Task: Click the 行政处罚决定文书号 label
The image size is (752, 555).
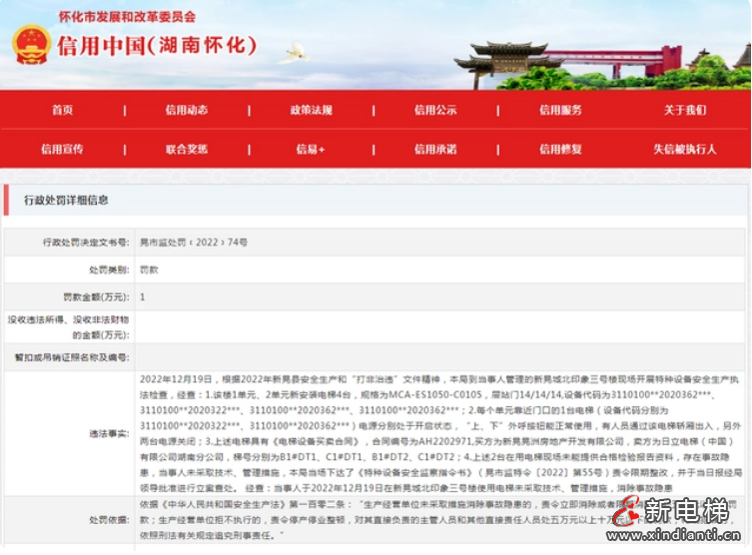Action: coord(86,243)
